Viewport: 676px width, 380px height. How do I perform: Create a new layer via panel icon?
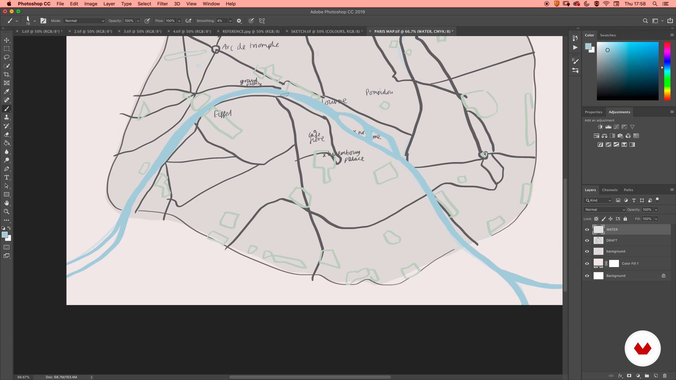(x=656, y=376)
